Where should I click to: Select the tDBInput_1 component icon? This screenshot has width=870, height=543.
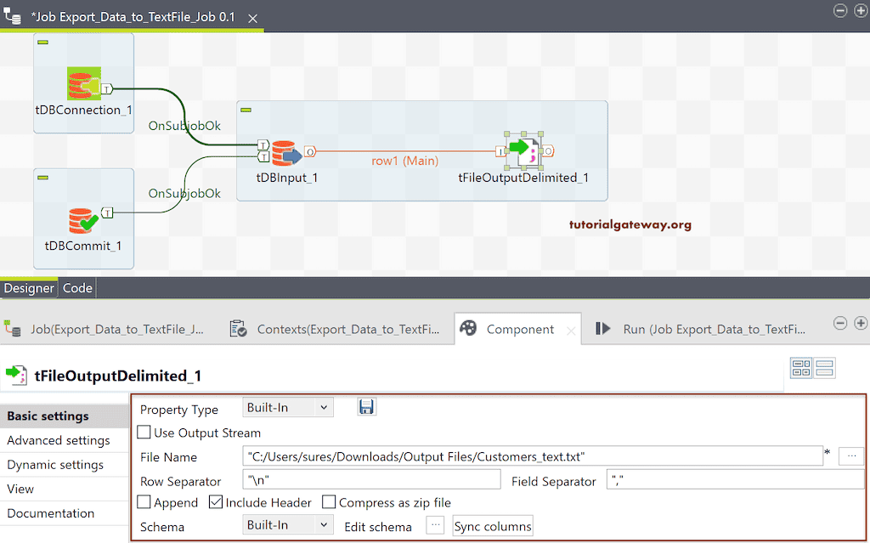click(286, 153)
